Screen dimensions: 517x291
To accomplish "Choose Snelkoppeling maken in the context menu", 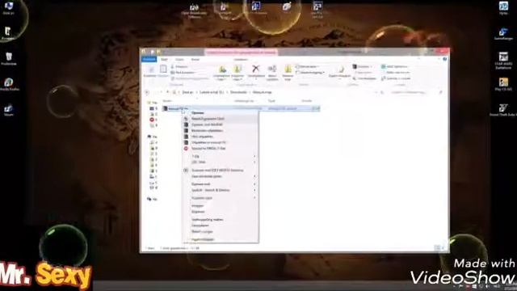I will (221, 219).
